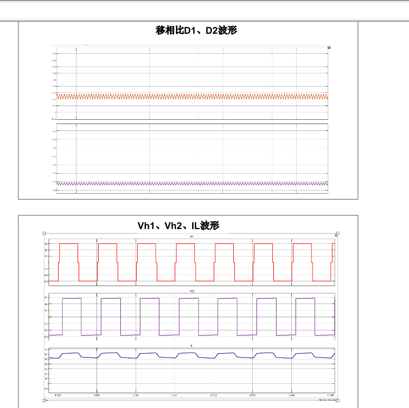The height and width of the screenshot is (408, 409).
Task: Click the small "Vh1" label above red plot
Action: [x=192, y=237]
